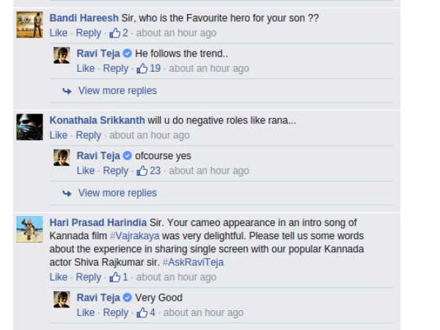Click thumbs-up icon on "Very Good" reply
Viewport: 440px width, 330px height.
point(142,312)
